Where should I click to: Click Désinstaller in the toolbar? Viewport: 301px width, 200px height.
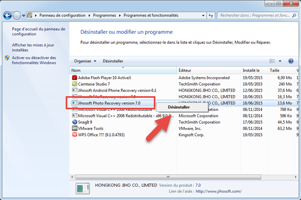[113, 61]
